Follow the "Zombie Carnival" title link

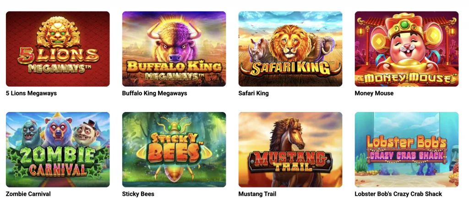[28, 194]
